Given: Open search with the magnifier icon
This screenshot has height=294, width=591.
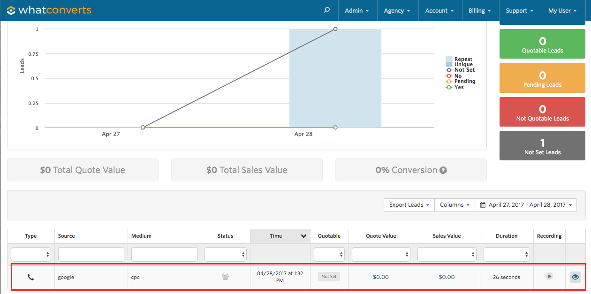Looking at the screenshot, I should [x=327, y=10].
